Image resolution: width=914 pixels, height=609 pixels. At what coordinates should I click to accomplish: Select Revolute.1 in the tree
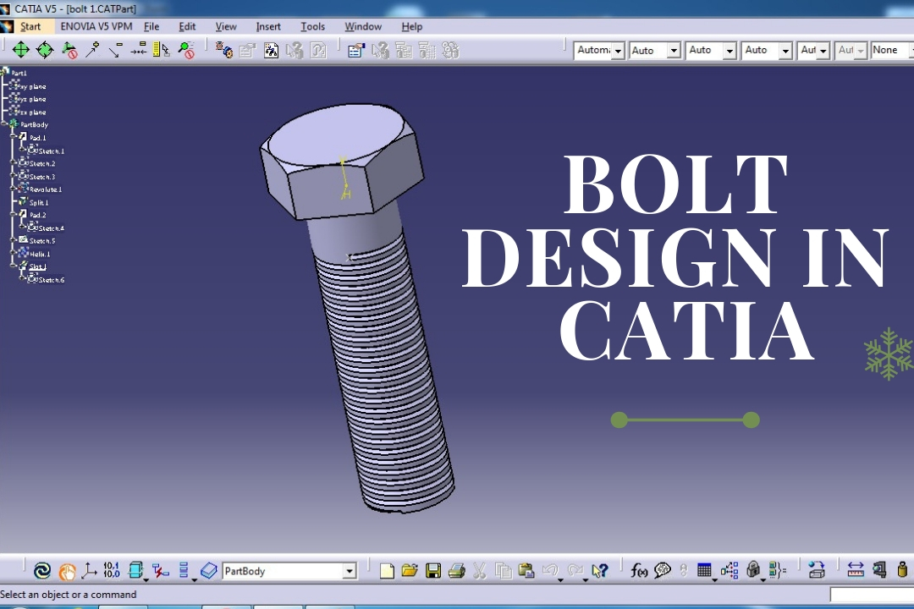pyautogui.click(x=46, y=189)
